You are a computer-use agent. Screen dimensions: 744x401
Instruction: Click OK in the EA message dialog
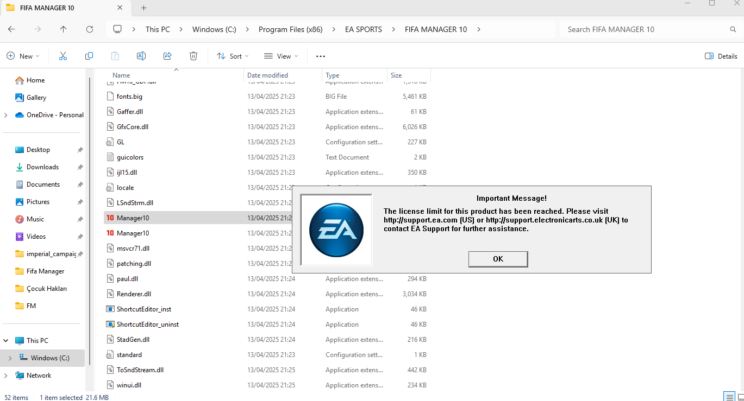(498, 259)
